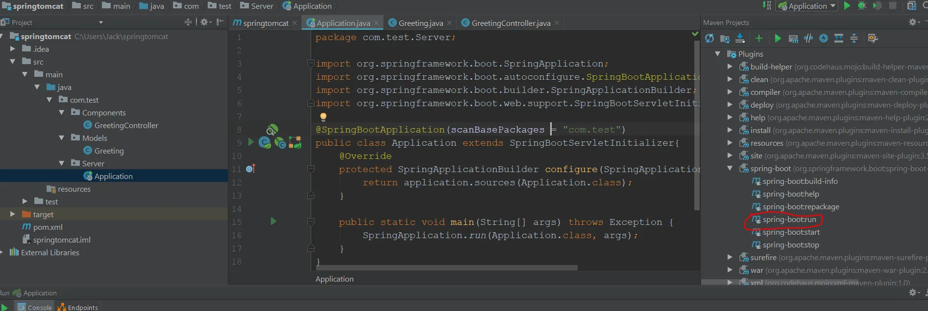Viewport: 928px width, 311px height.
Task: Select spring-boot:stop Maven goal
Action: pos(785,245)
